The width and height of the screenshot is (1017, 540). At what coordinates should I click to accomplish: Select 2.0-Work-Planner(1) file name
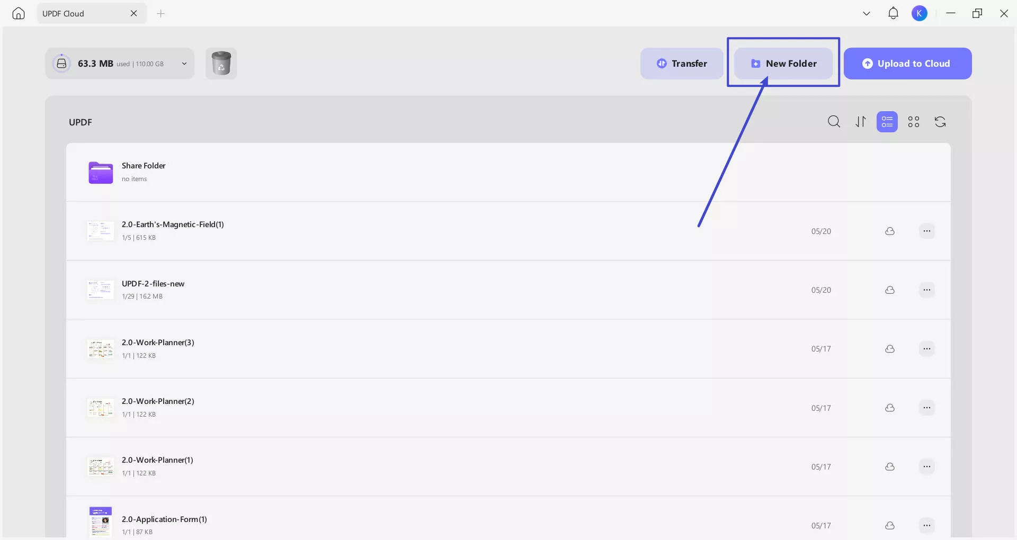click(x=157, y=460)
